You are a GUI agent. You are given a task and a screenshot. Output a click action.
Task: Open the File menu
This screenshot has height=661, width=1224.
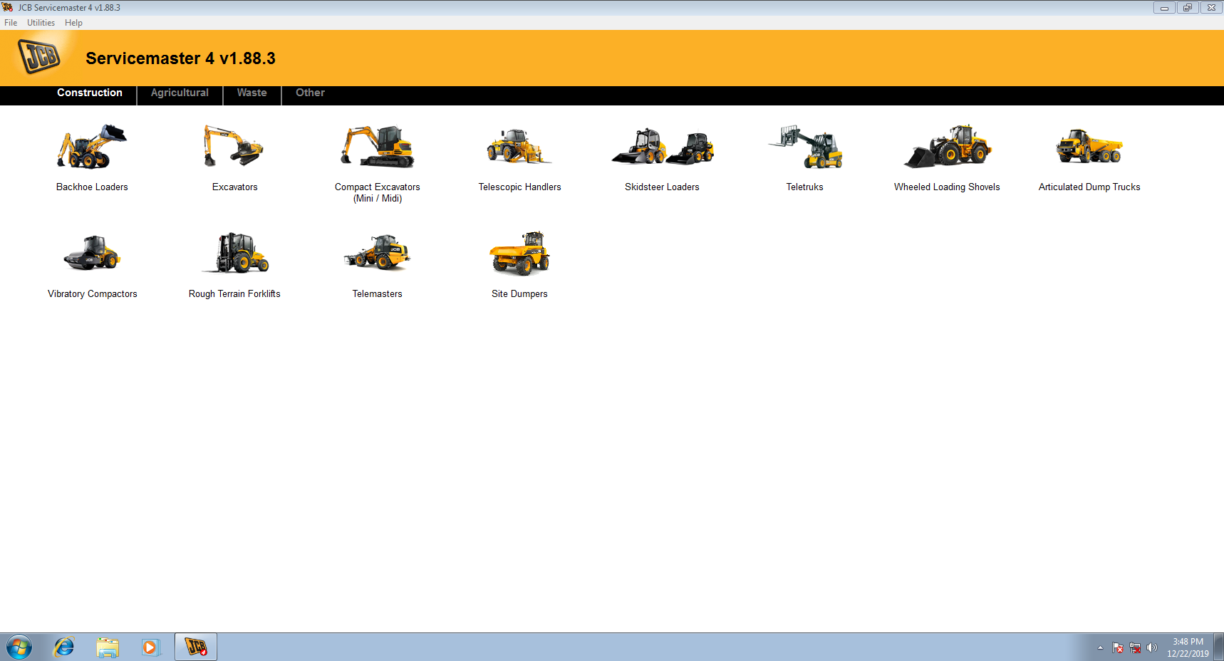pyautogui.click(x=11, y=23)
